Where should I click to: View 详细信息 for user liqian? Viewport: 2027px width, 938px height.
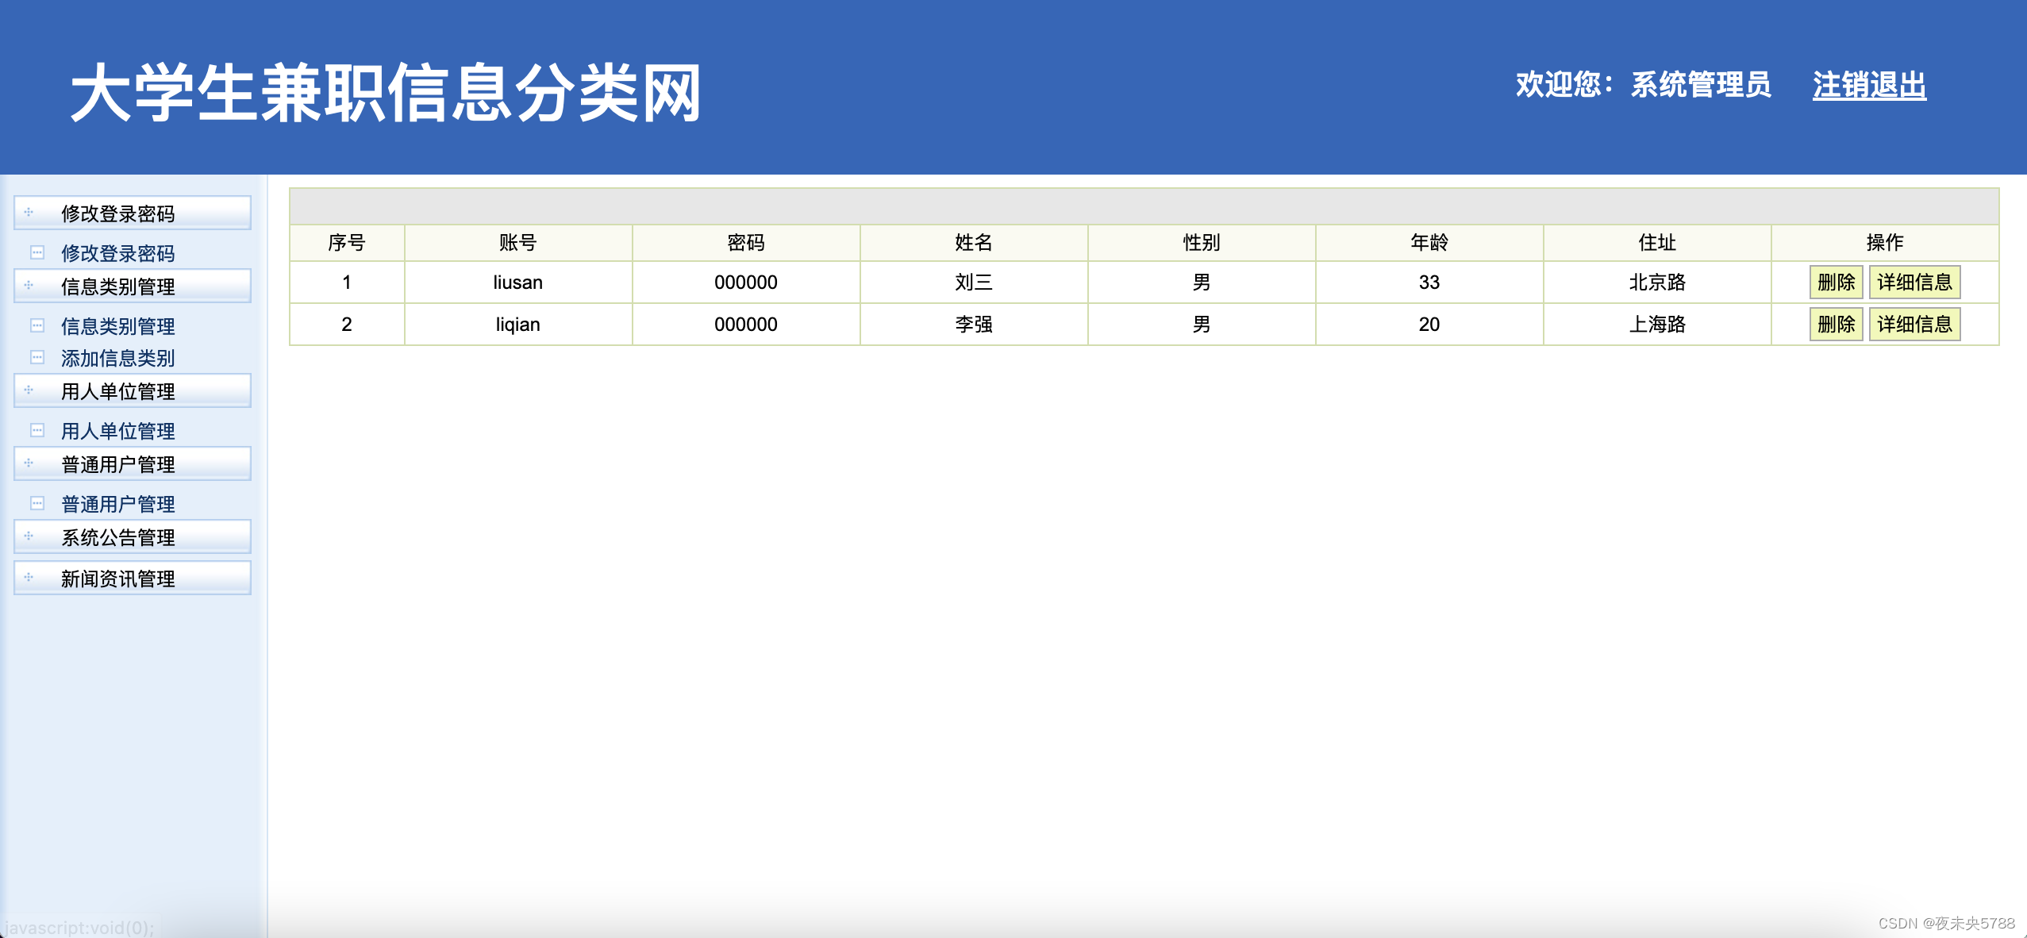click(x=1914, y=325)
